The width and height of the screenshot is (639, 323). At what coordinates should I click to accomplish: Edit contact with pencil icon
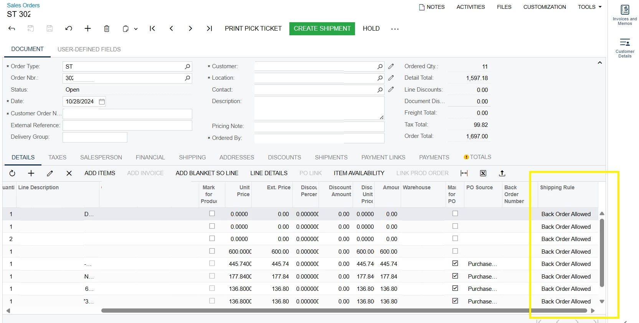tap(391, 89)
